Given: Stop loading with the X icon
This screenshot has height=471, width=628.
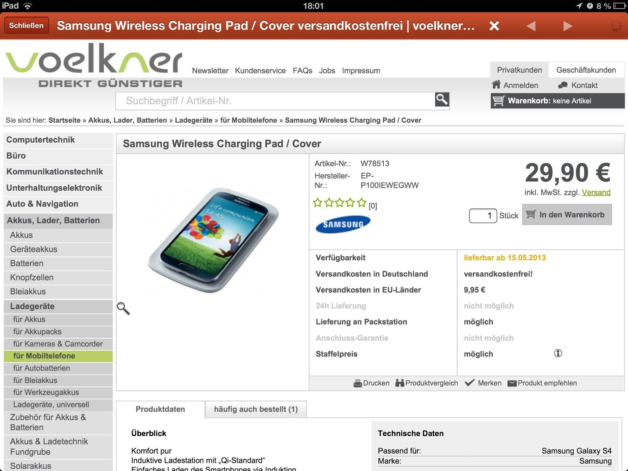Looking at the screenshot, I should click(x=494, y=26).
